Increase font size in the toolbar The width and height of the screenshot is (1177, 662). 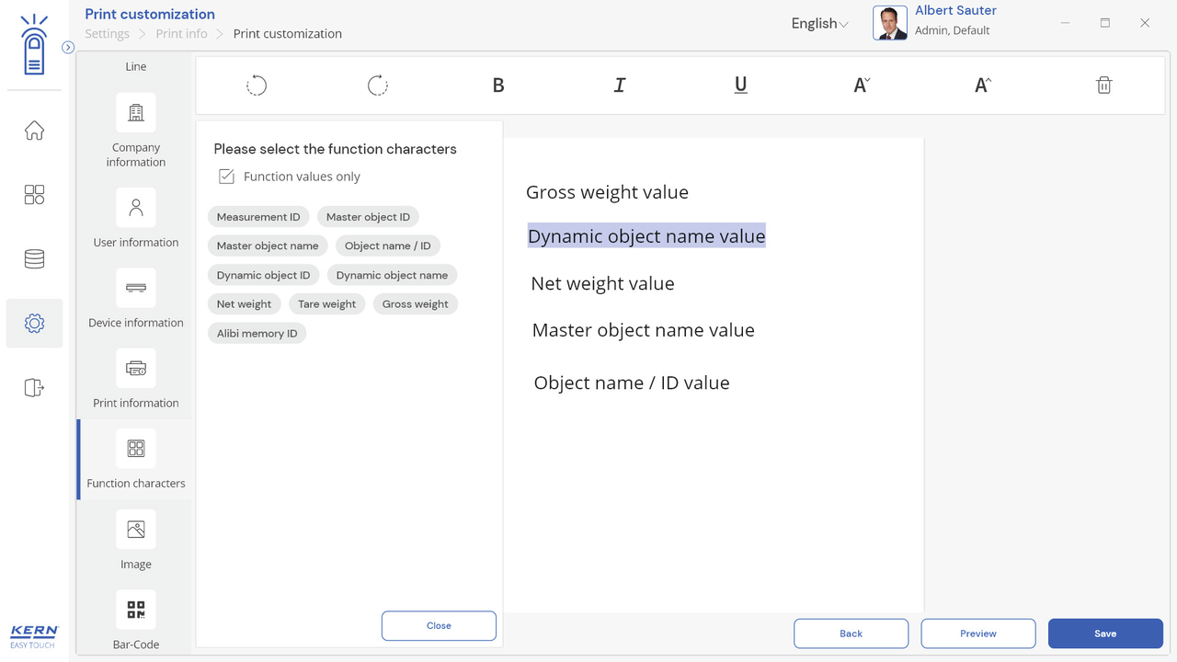pos(982,86)
